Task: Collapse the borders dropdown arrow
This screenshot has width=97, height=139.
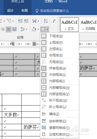Action: [47, 29]
